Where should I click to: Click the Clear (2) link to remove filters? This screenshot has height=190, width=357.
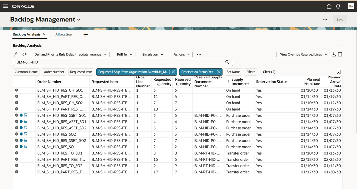click(x=269, y=72)
